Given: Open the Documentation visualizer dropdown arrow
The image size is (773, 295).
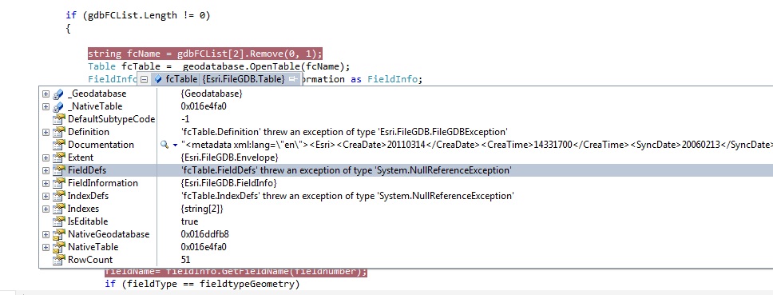Looking at the screenshot, I should coord(175,145).
